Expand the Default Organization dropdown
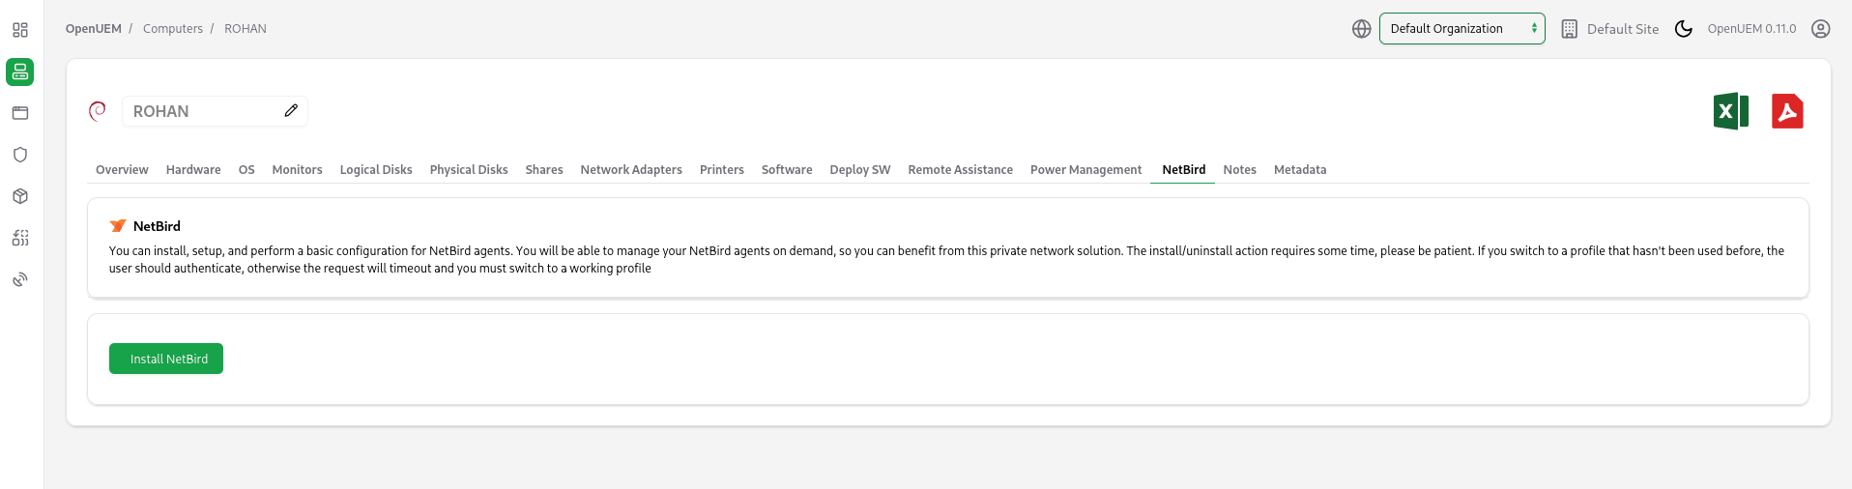Image resolution: width=1852 pixels, height=489 pixels. [x=1461, y=29]
